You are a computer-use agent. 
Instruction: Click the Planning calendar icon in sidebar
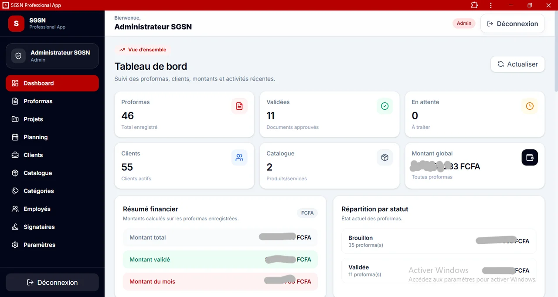click(15, 137)
